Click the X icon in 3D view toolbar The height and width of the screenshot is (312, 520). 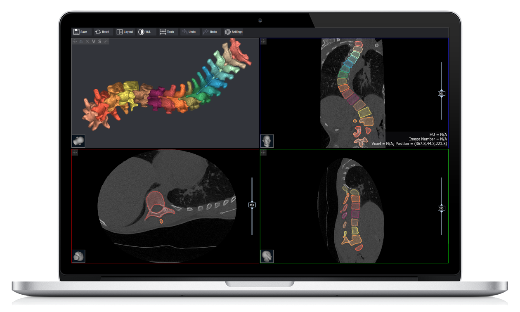[x=87, y=41]
